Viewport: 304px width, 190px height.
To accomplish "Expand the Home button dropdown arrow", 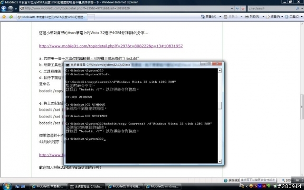I will click(220, 17).
